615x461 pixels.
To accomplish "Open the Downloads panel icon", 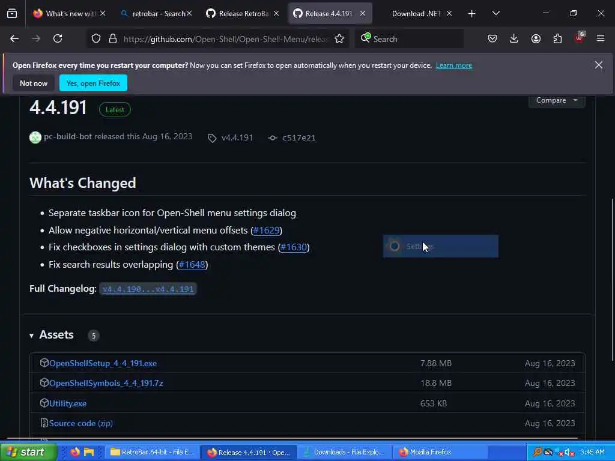I will point(514,38).
